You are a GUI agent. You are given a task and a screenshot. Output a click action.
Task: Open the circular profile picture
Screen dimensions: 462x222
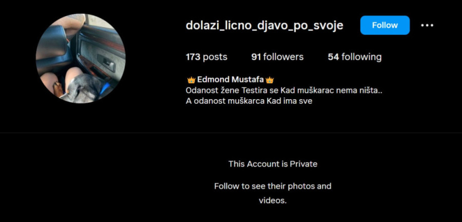coord(81,58)
